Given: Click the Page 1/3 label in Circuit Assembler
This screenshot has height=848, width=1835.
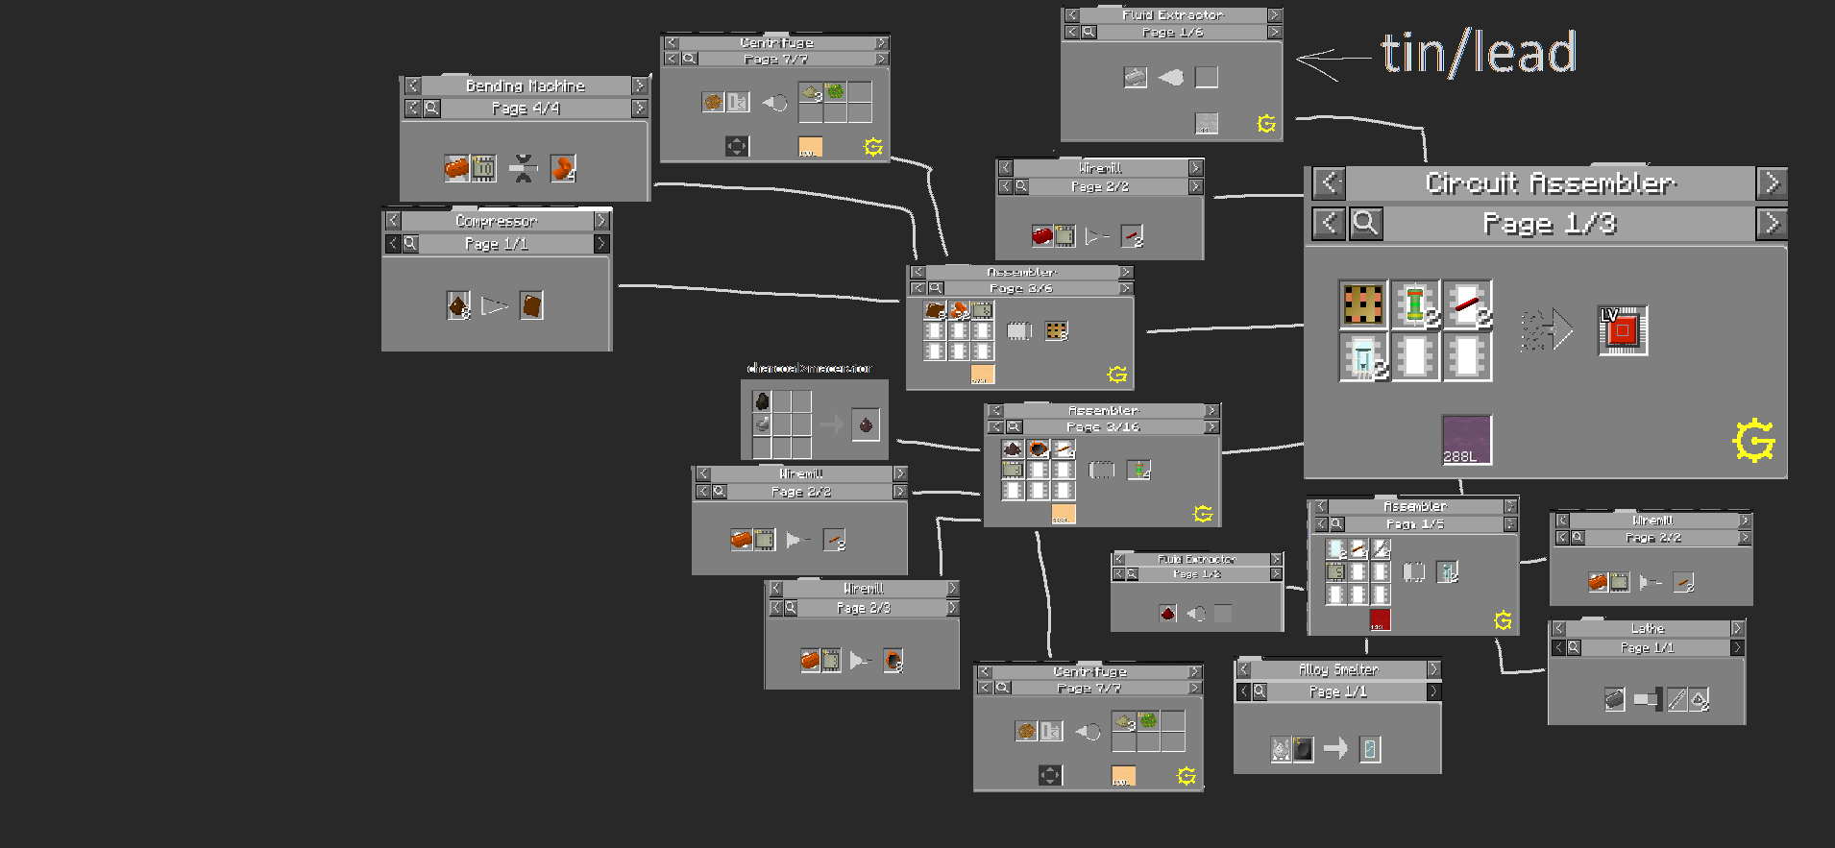Looking at the screenshot, I should (1550, 224).
